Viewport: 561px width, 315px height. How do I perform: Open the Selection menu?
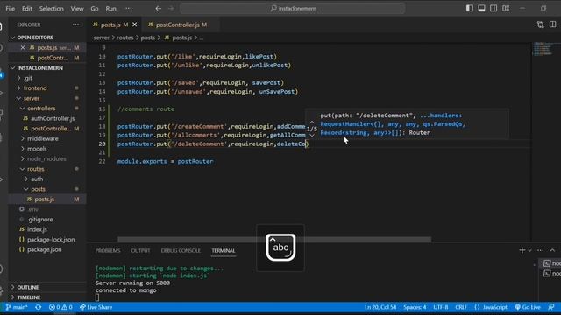(x=51, y=8)
